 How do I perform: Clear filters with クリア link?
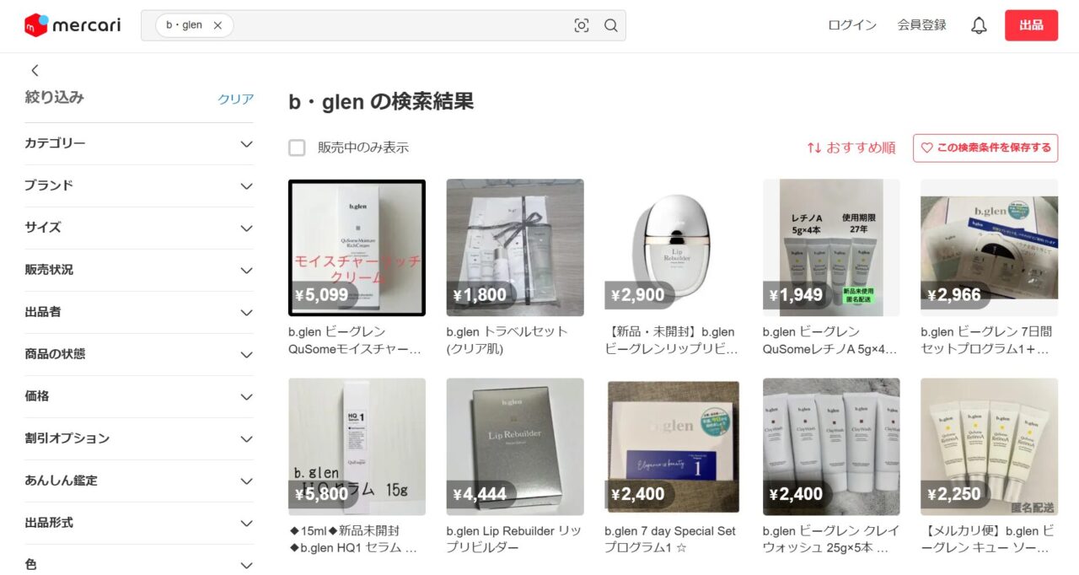click(x=235, y=99)
